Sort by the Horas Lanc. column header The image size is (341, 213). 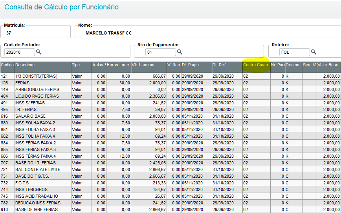coord(119,67)
